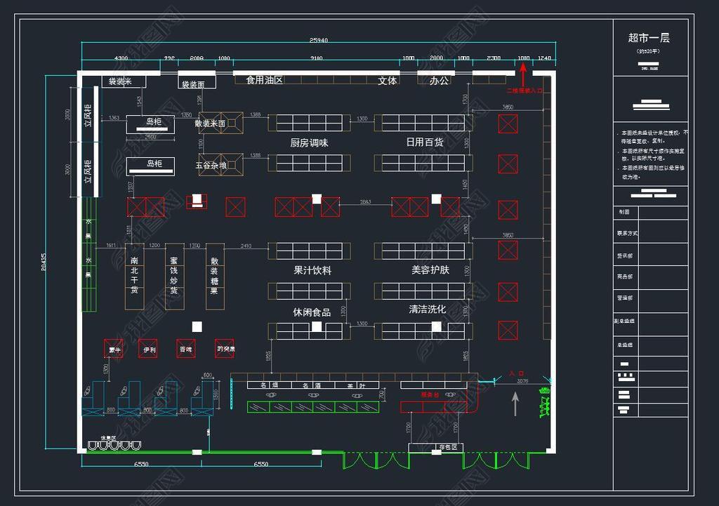Click the 联系方式 title block cell
Image resolution: width=719 pixels, height=506 pixels.
(627, 233)
